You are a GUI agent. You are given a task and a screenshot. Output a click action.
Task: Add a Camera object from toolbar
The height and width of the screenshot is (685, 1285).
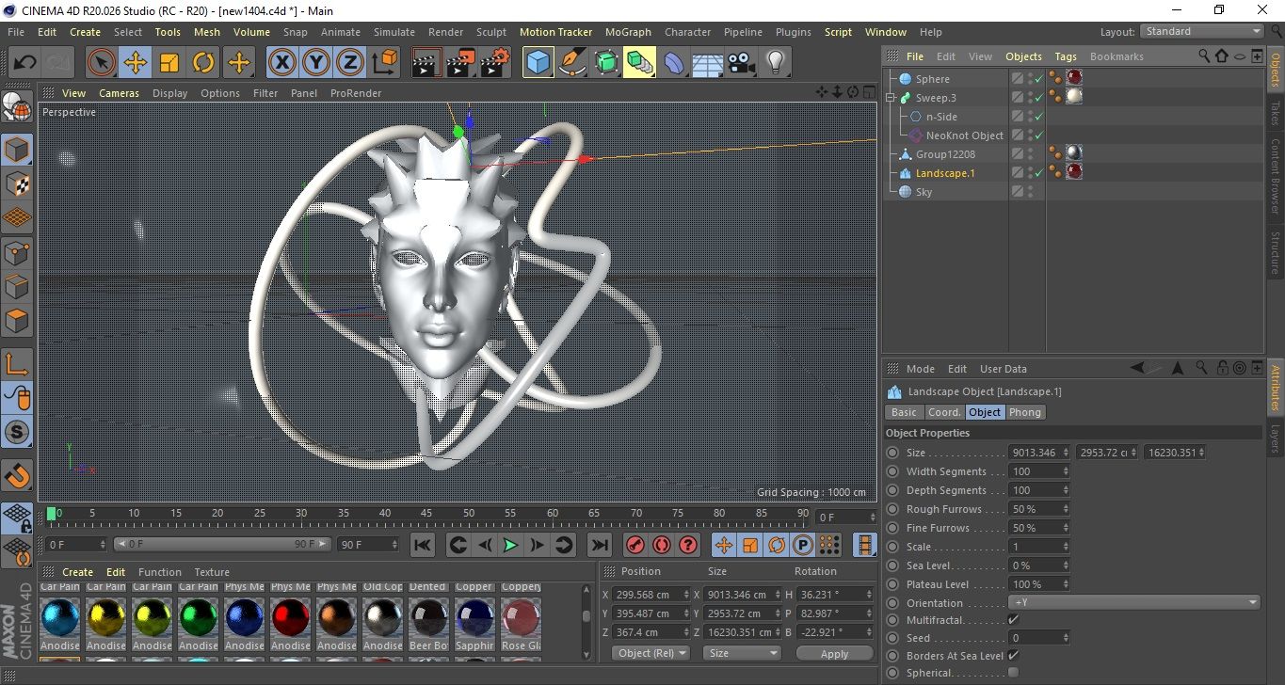(741, 63)
